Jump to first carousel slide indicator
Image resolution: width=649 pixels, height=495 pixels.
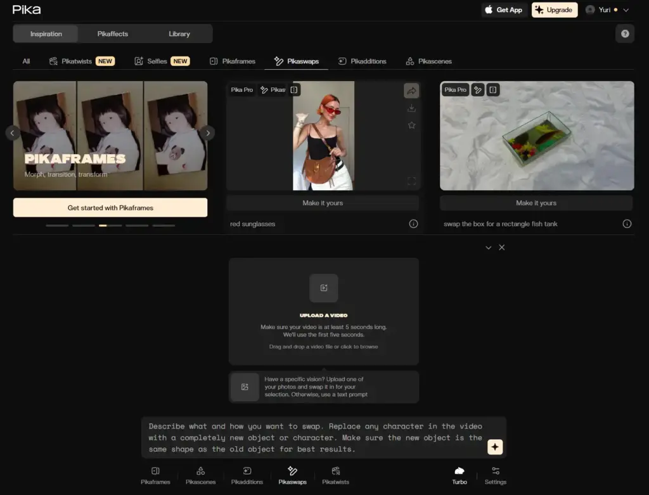(57, 226)
